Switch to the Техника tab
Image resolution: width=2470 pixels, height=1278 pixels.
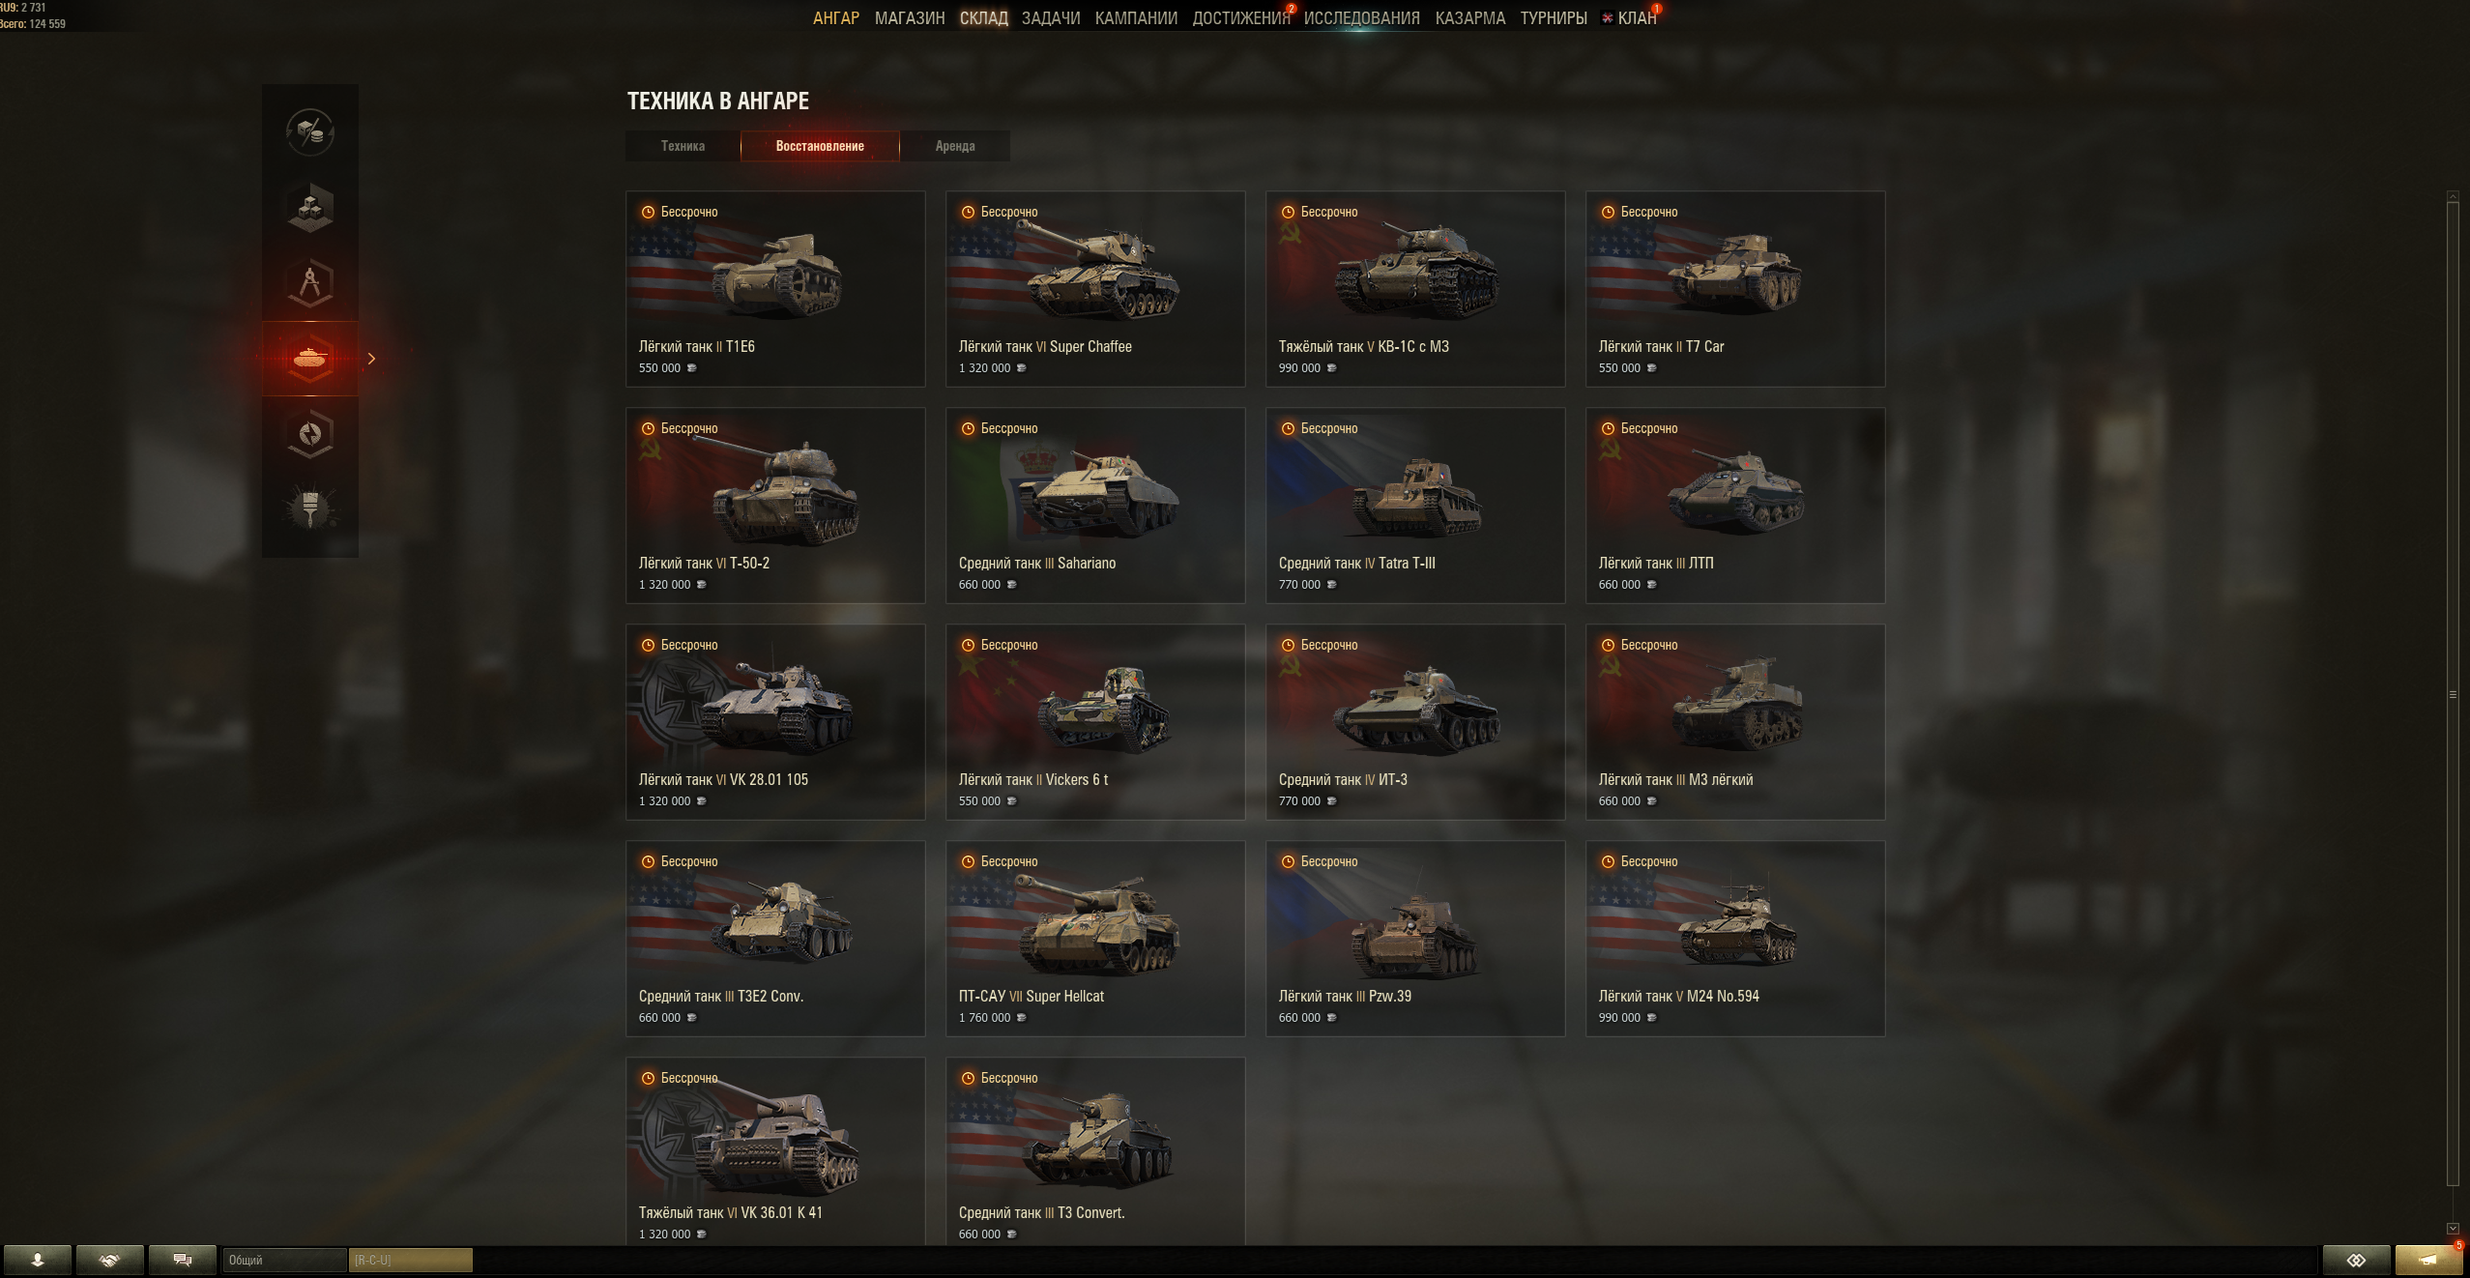683,146
